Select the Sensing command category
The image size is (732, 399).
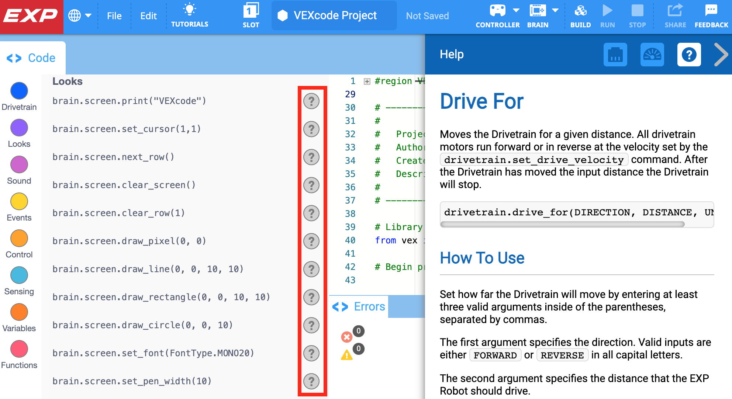point(19,275)
